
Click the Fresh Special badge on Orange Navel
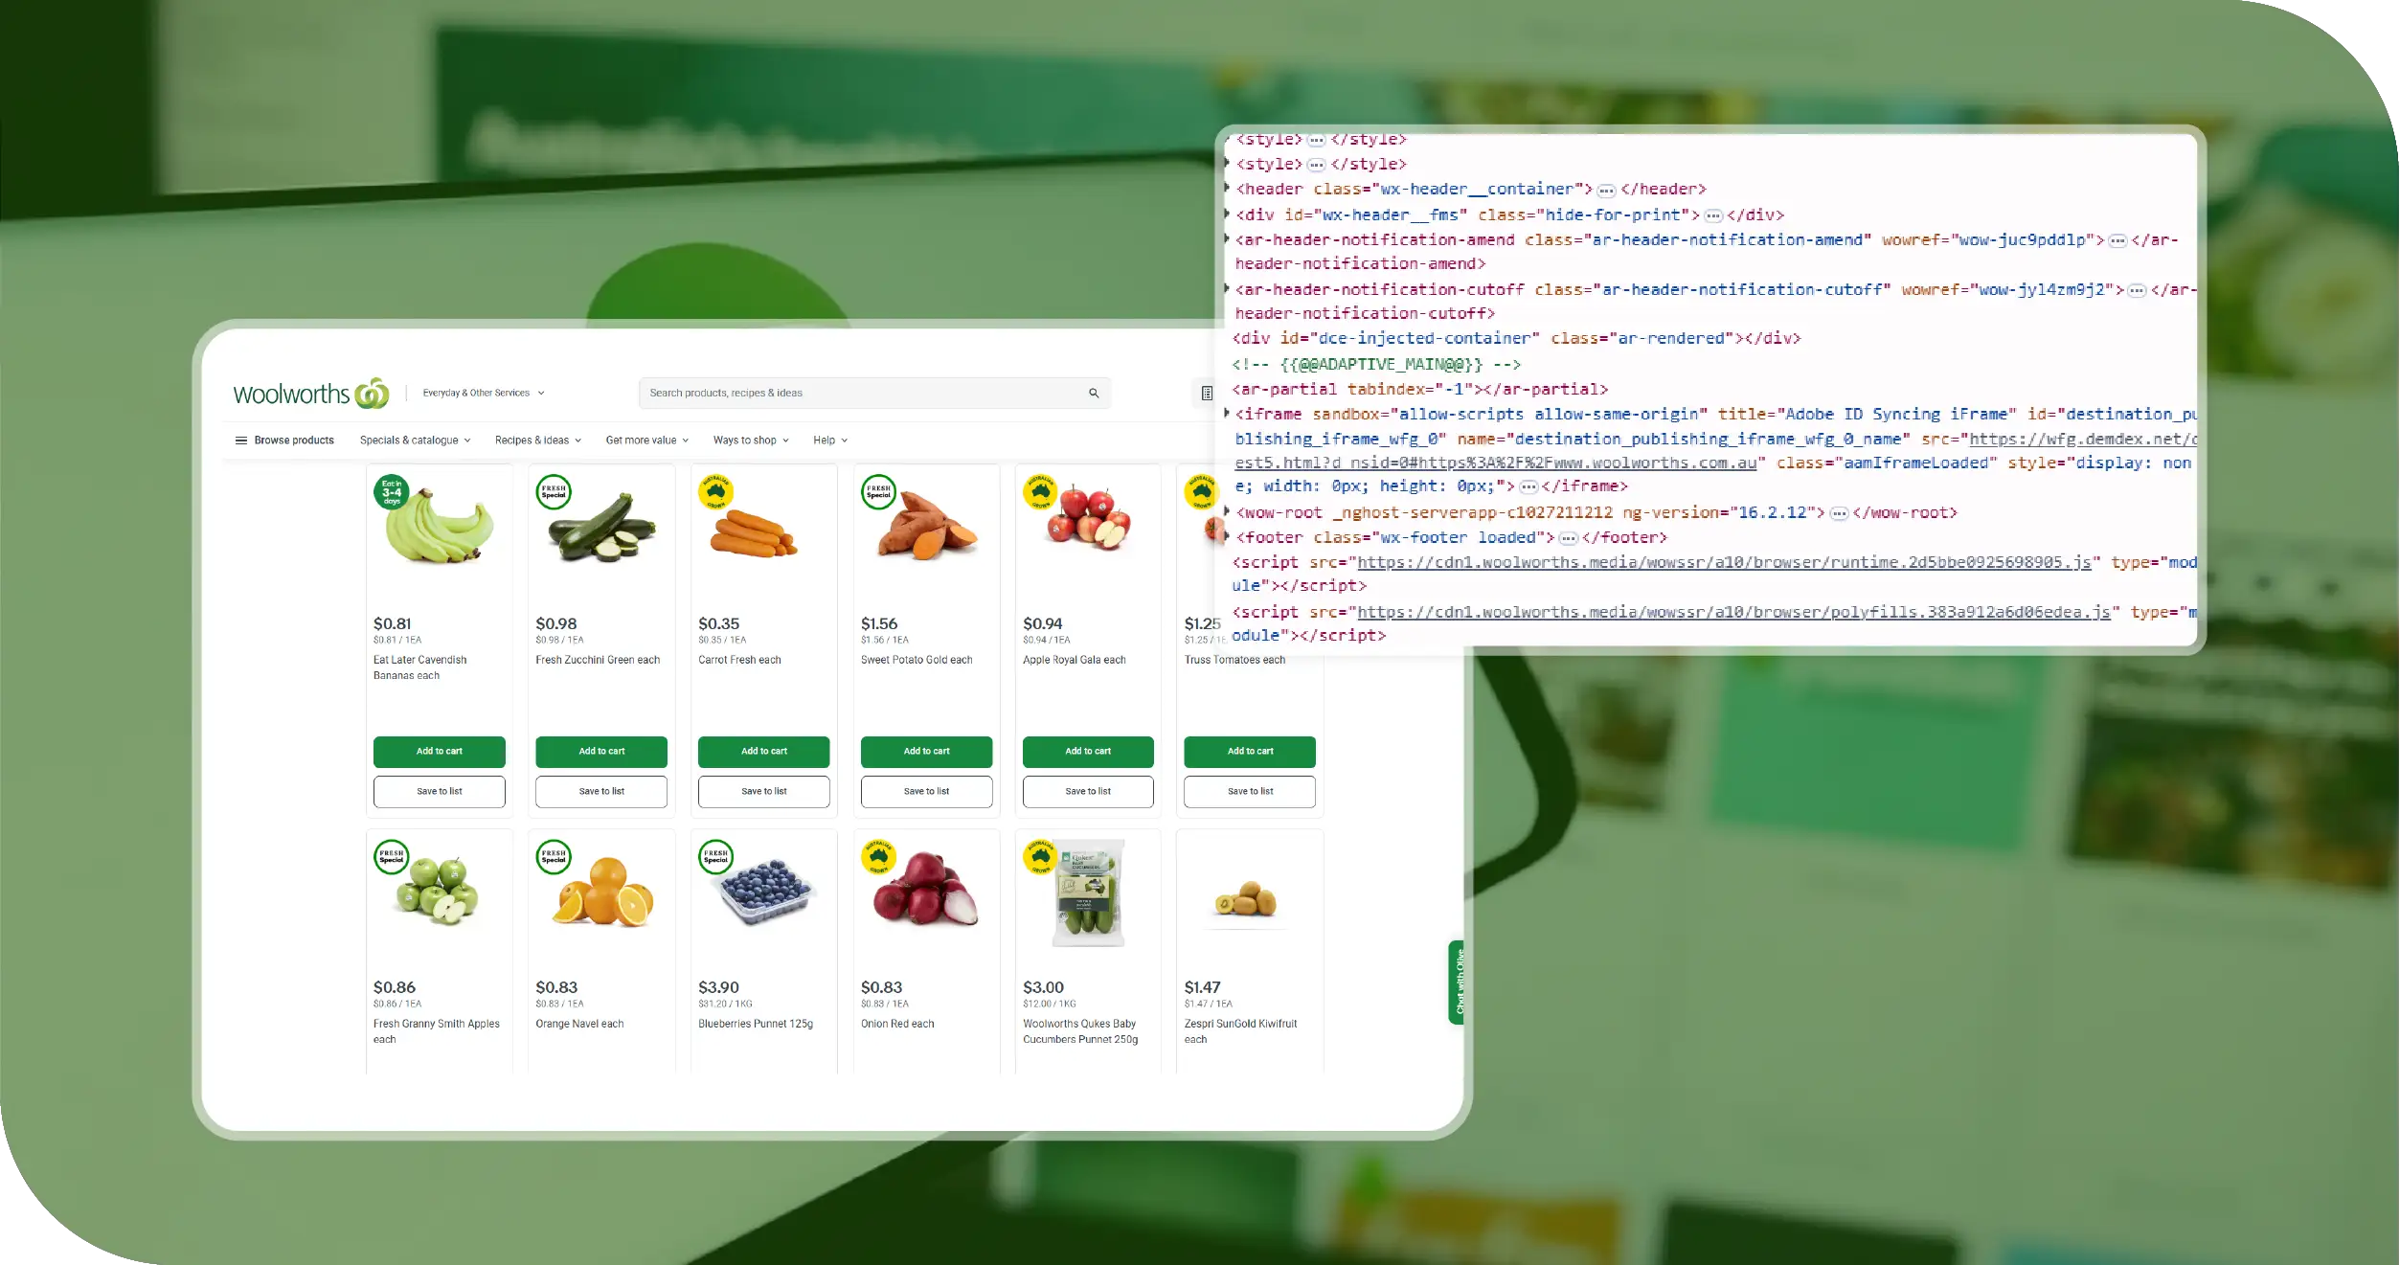click(554, 857)
